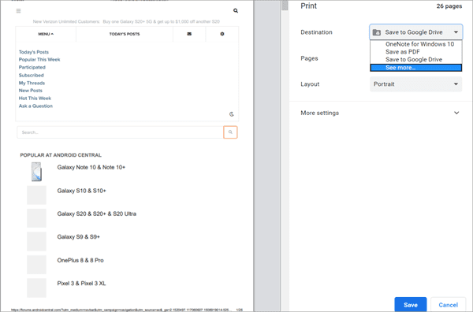Click OnePlus 8 & 8 Pro text
This screenshot has height=312, width=473.
pos(80,260)
